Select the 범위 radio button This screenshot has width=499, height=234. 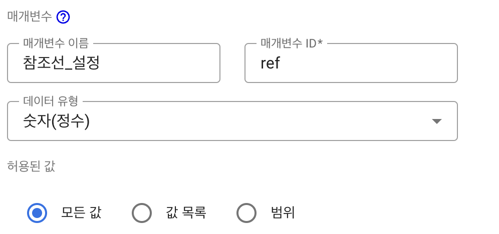click(246, 213)
